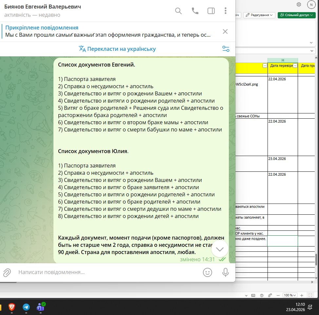Open the notifications bell in system tray

point(310,307)
